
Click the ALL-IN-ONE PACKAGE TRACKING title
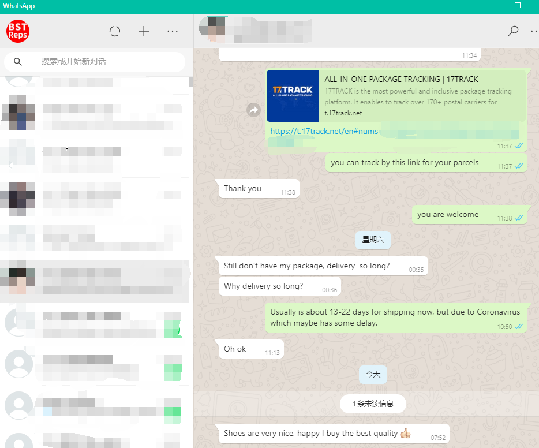[401, 80]
